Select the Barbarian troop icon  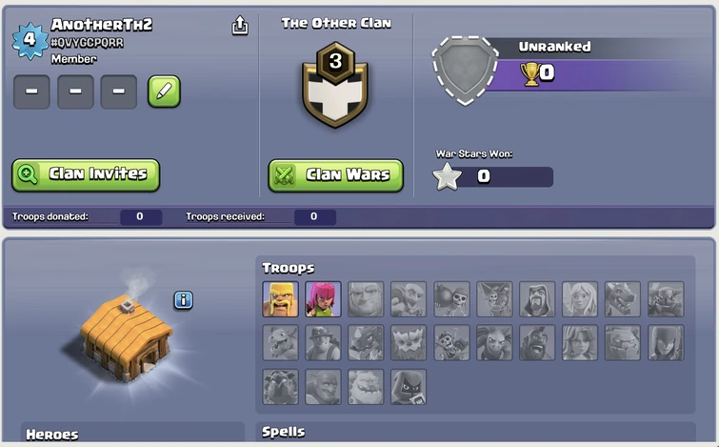point(280,299)
